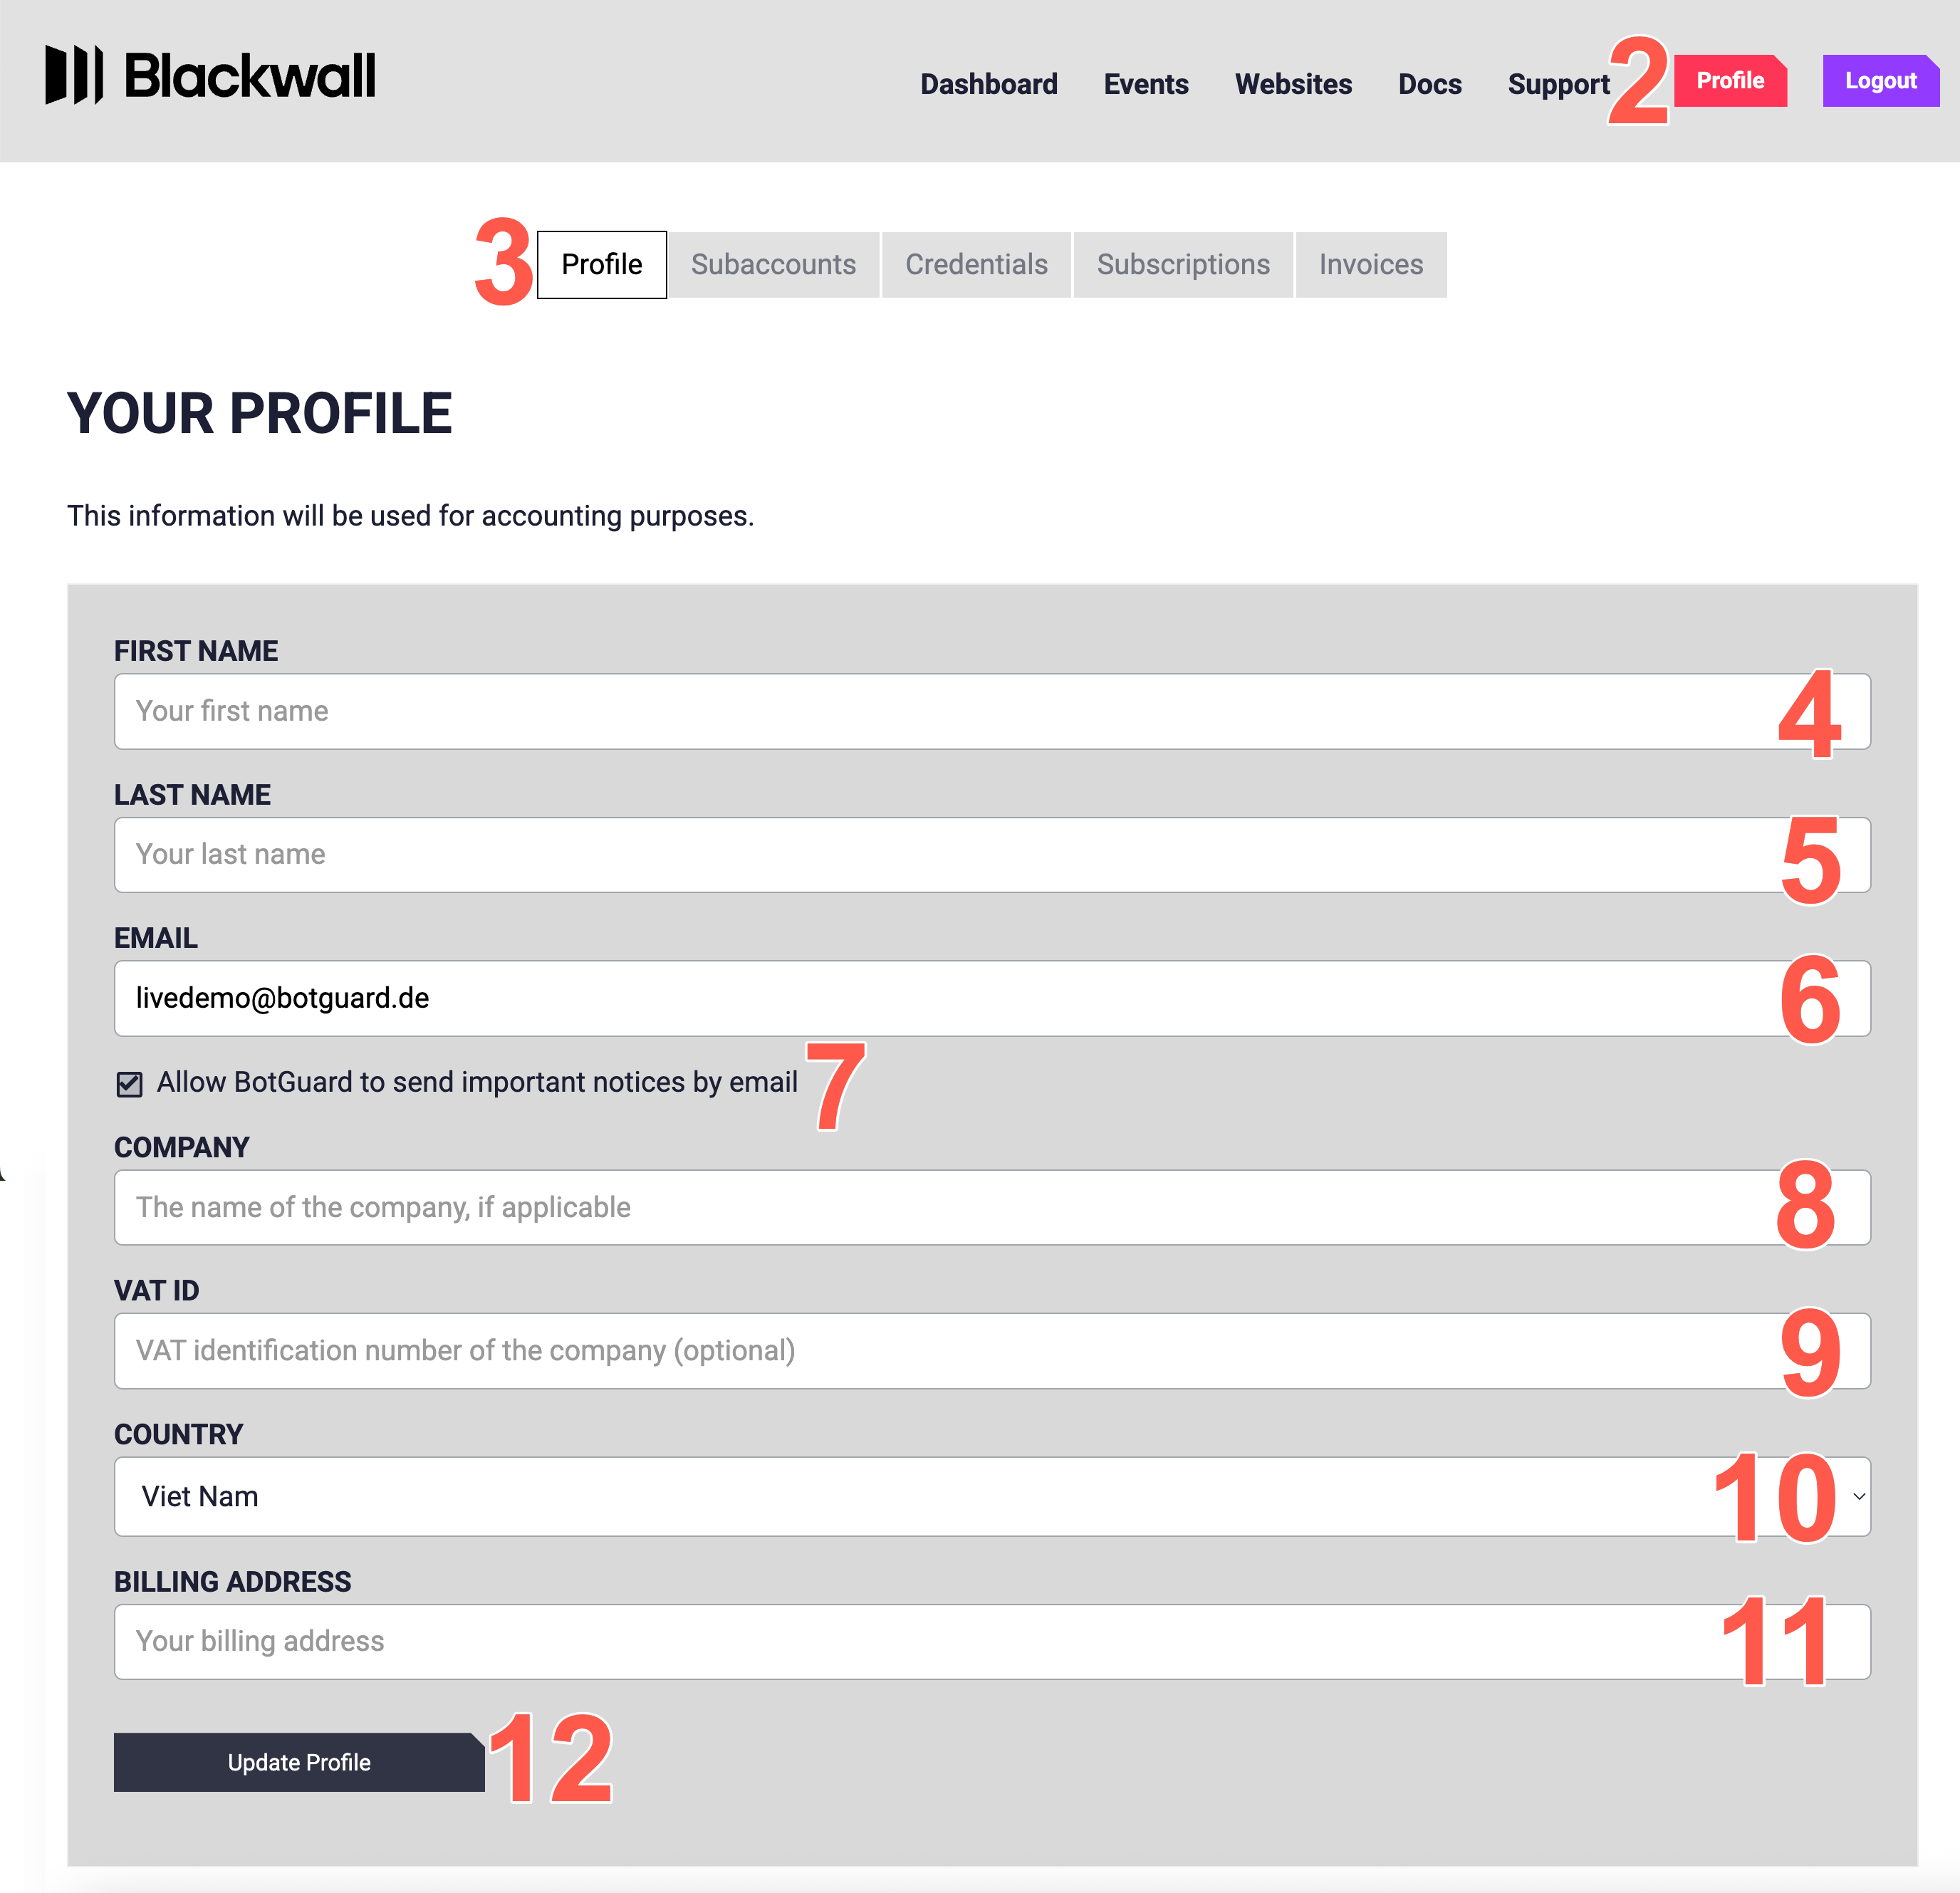Open the Country dropdown

(x=990, y=1496)
